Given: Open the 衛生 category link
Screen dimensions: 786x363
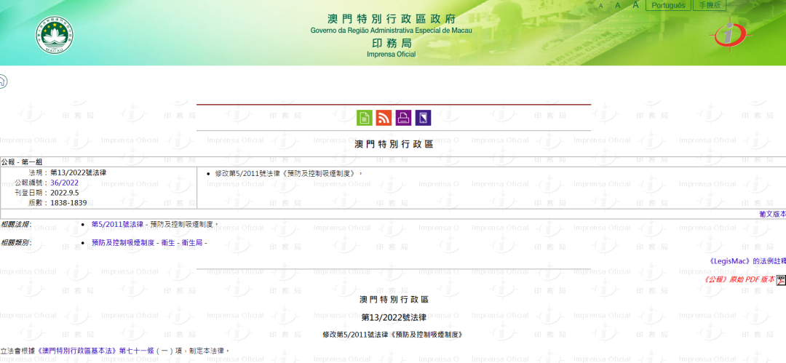Looking at the screenshot, I should click(x=168, y=243).
